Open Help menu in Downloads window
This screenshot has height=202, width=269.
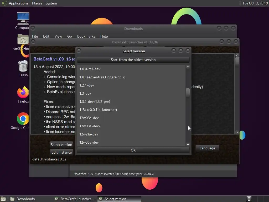pos(104,36)
